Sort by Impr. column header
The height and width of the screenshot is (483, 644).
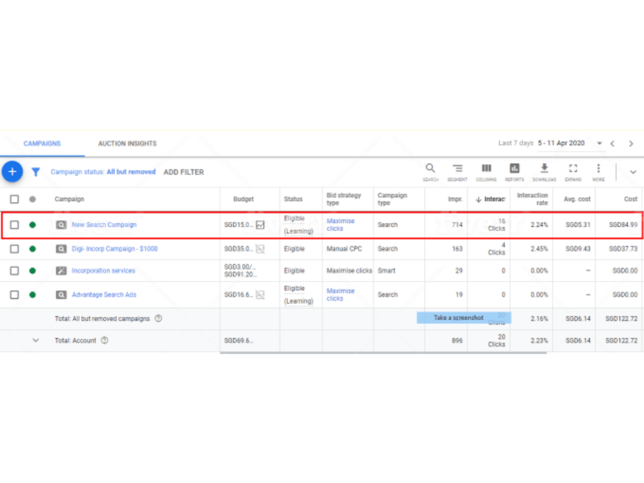point(455,199)
